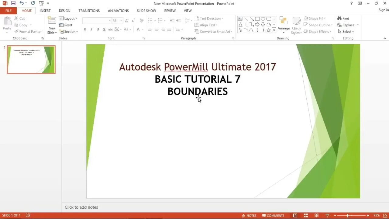Click the Replace button

coord(346,25)
